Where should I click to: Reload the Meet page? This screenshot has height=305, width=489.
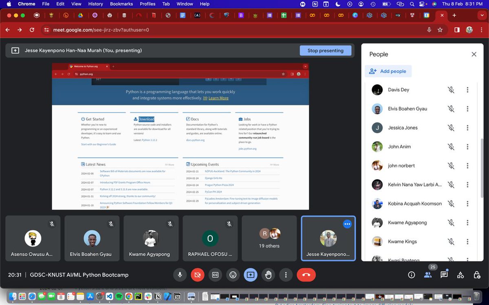tap(32, 30)
